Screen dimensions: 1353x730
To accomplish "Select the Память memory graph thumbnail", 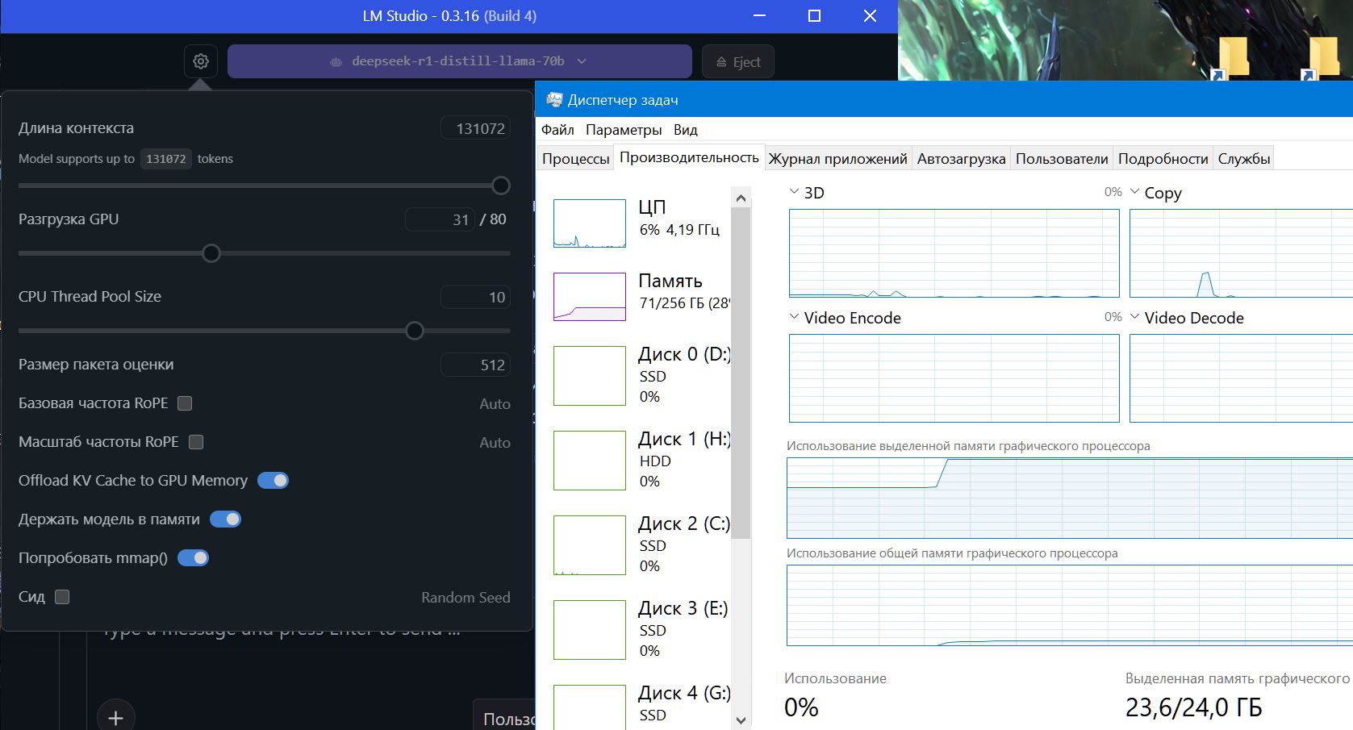I will click(x=590, y=296).
